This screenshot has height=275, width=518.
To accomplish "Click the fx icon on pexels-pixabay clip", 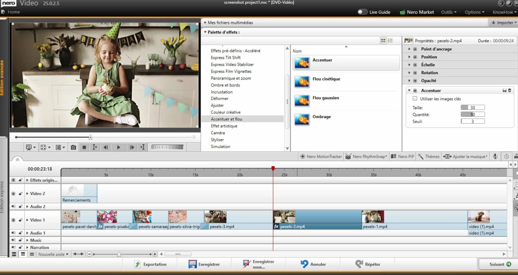I will pyautogui.click(x=101, y=227).
